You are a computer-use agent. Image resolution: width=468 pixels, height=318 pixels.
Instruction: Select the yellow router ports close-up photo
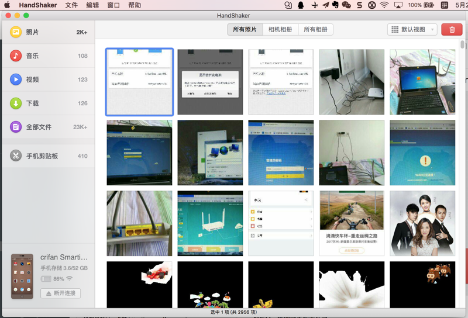pyautogui.click(x=139, y=223)
